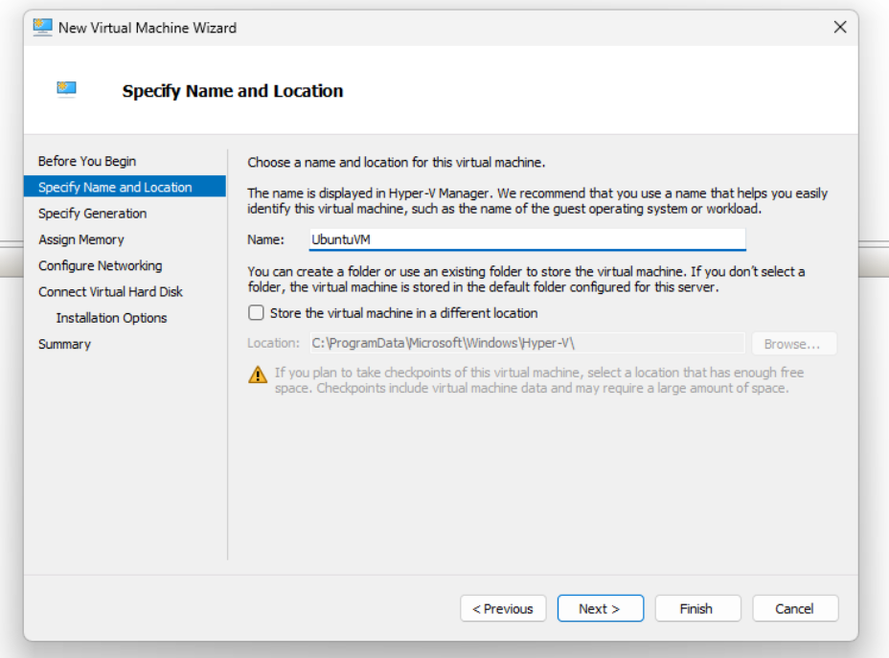The image size is (889, 658).
Task: Click the Location path field
Action: (x=525, y=344)
